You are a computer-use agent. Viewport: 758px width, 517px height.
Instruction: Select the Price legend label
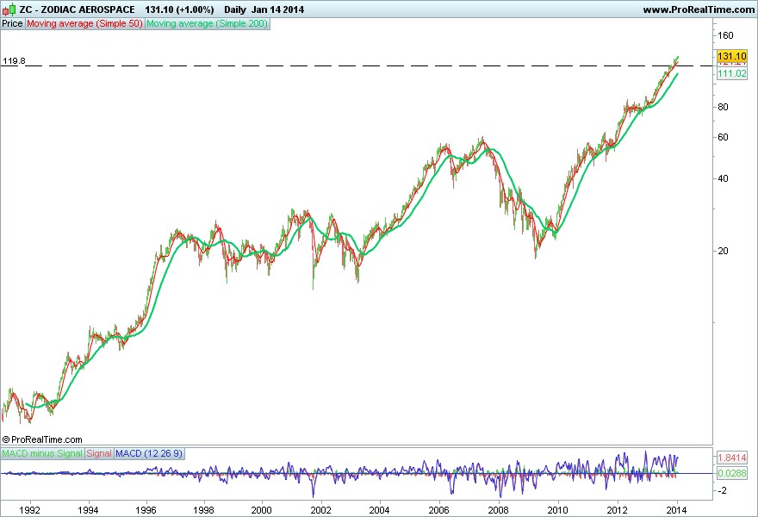tap(13, 24)
